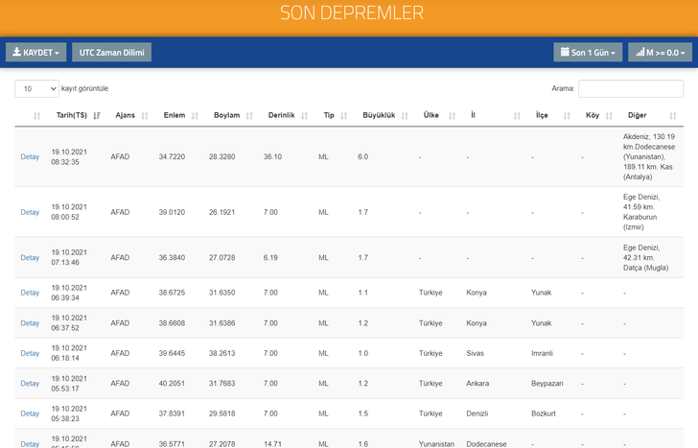
Task: Click the Denizli province cell
Action: pos(477,413)
